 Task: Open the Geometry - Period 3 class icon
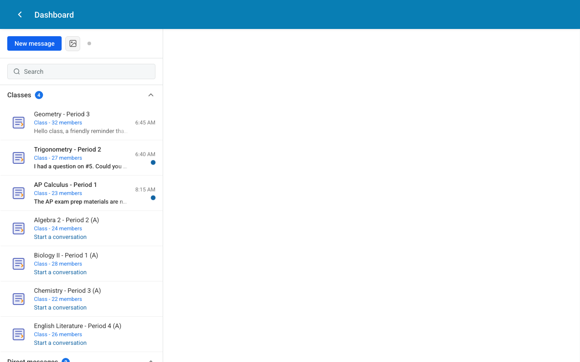[x=19, y=122]
